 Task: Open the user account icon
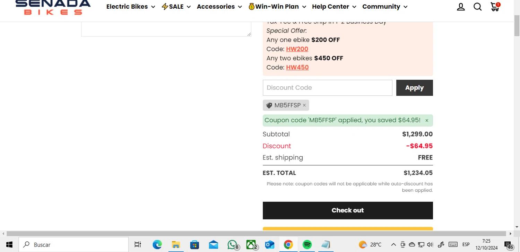[x=461, y=7]
